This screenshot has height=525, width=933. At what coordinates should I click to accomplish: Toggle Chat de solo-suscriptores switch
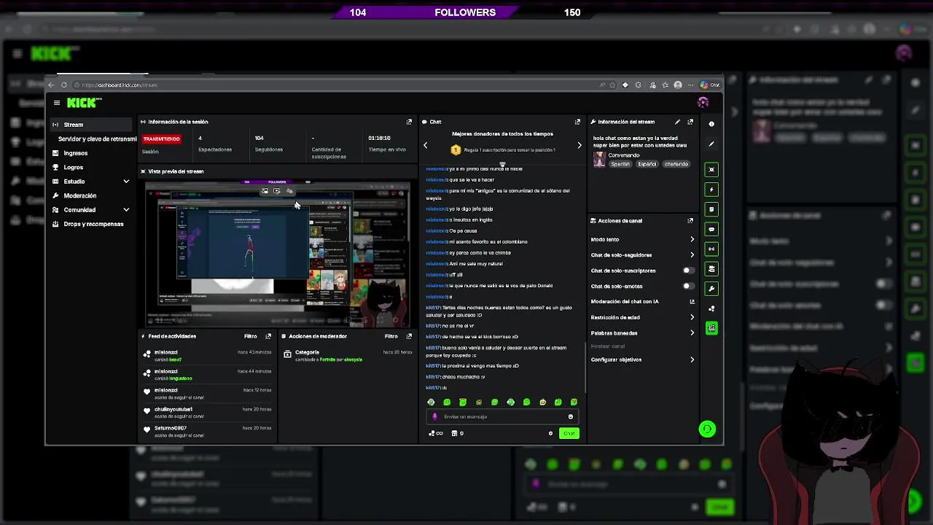[687, 271]
